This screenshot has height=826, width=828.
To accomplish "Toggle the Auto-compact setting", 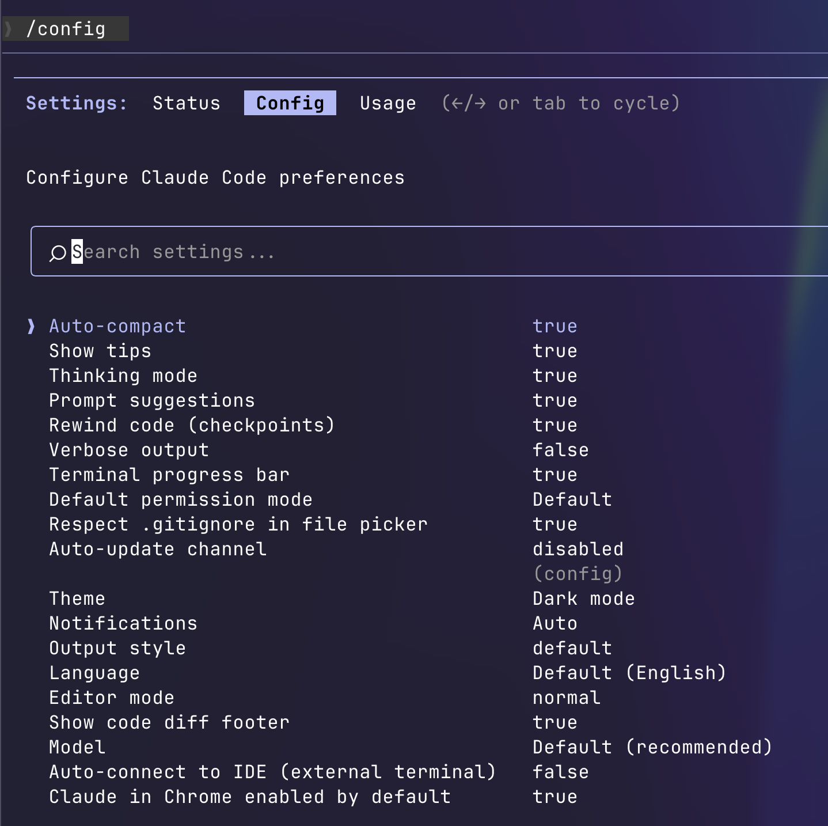I will tap(117, 327).
